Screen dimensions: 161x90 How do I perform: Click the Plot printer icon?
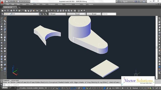[11, 10]
